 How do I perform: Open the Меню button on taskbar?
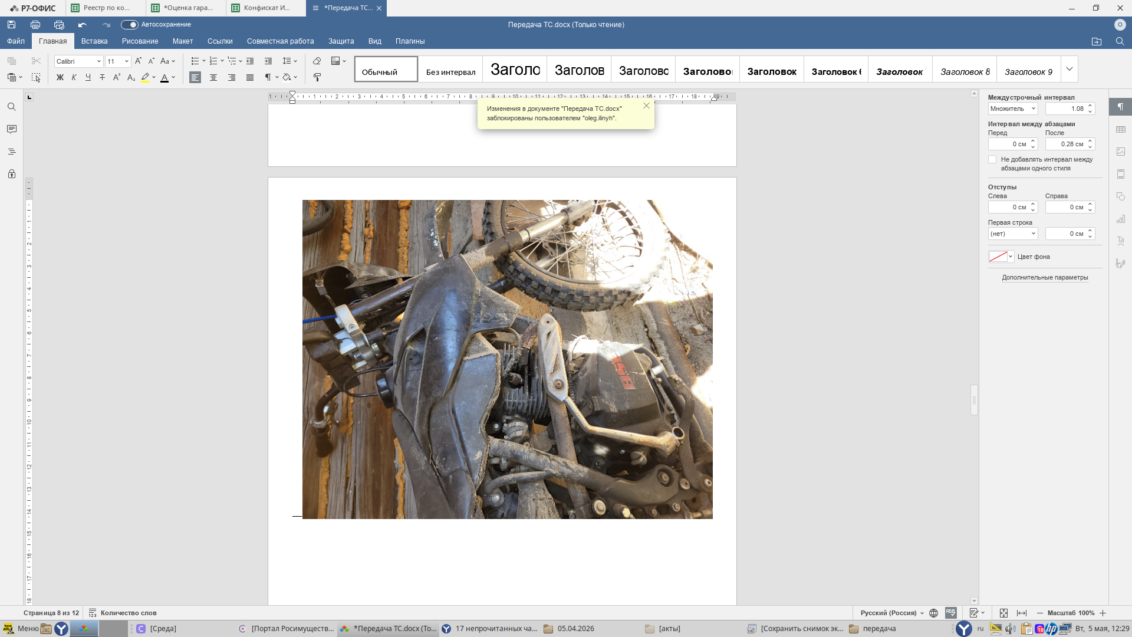coord(21,629)
